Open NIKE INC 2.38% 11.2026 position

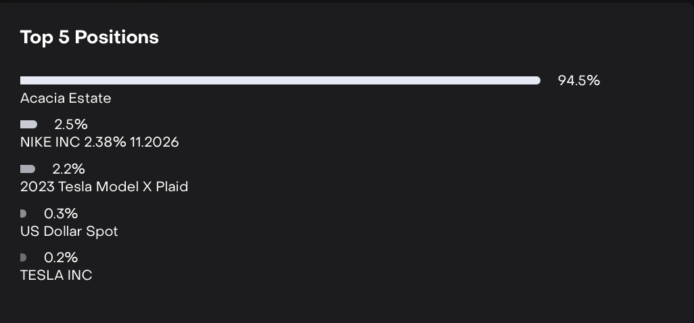click(99, 142)
